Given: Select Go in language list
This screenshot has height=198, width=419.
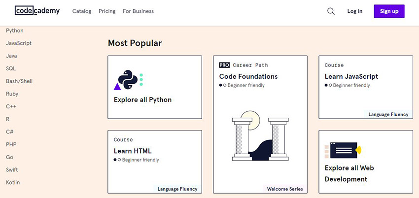Looking at the screenshot, I should (10, 157).
